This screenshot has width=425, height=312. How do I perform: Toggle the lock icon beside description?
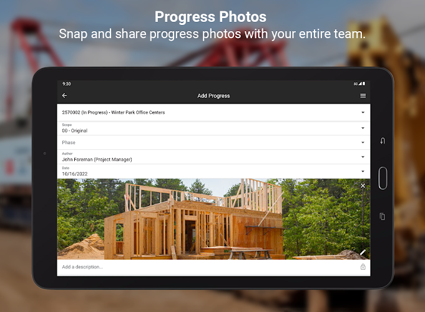click(x=363, y=266)
